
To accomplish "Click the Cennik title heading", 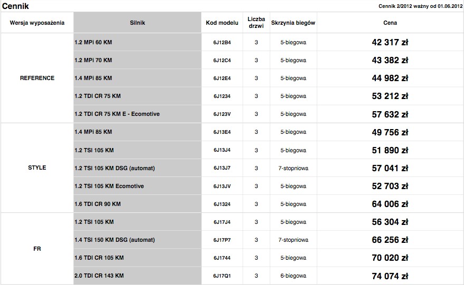I will [15, 6].
